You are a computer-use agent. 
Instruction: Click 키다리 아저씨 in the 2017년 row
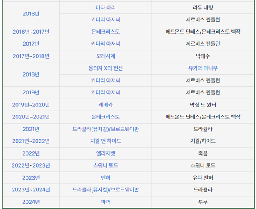tap(106, 44)
